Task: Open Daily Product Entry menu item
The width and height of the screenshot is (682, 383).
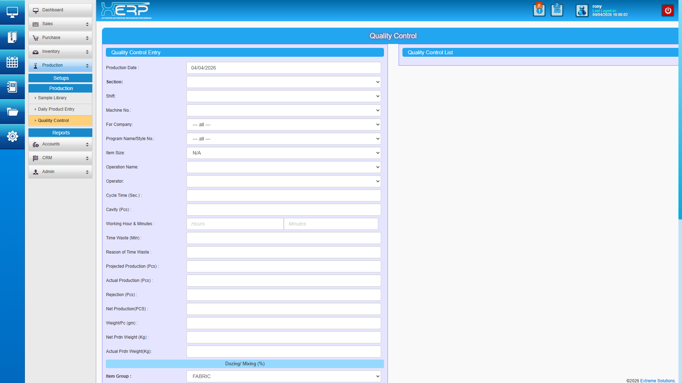Action: 56,109
